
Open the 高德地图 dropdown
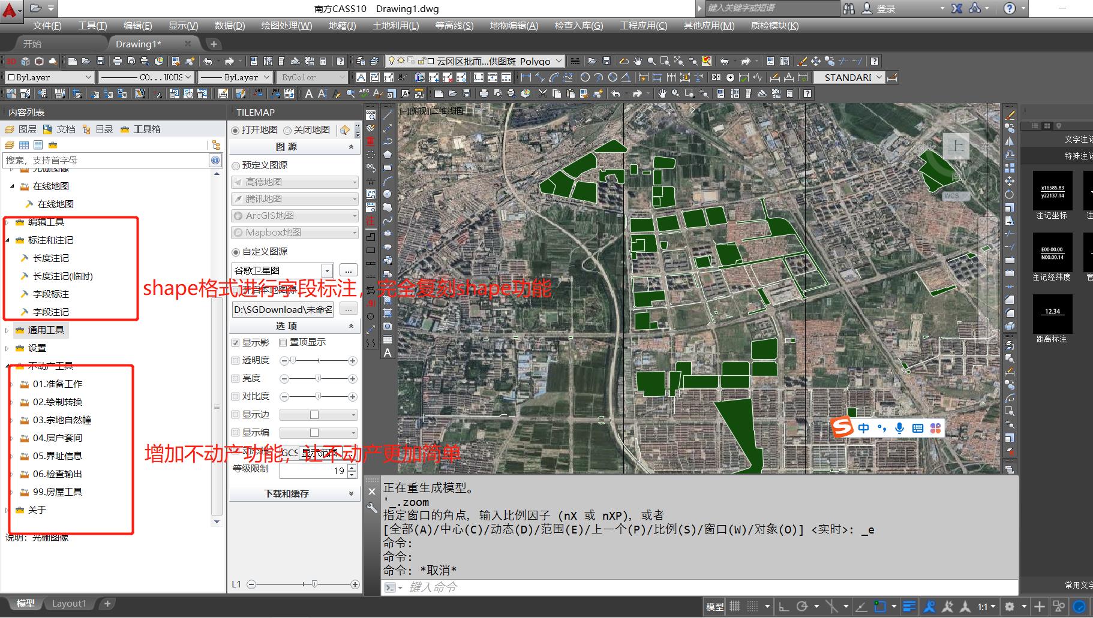coord(295,182)
